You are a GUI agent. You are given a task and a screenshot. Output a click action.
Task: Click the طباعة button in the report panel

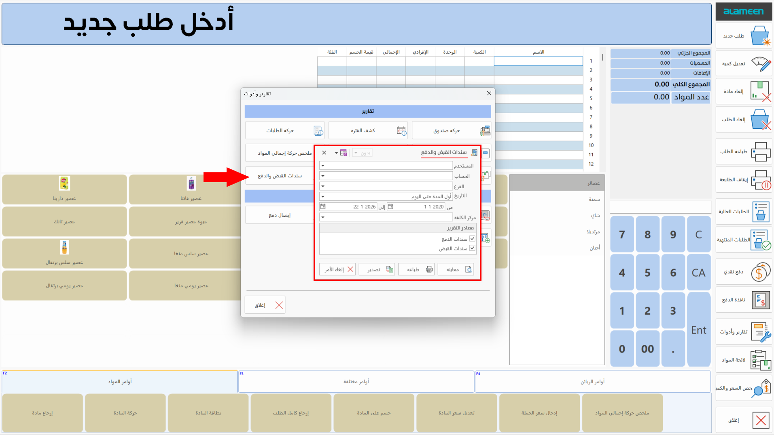click(416, 269)
